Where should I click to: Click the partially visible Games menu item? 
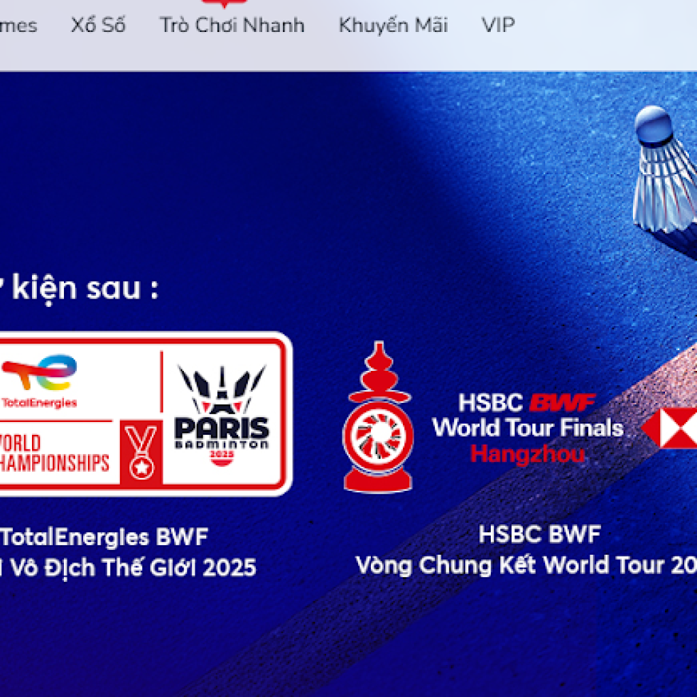(x=18, y=26)
